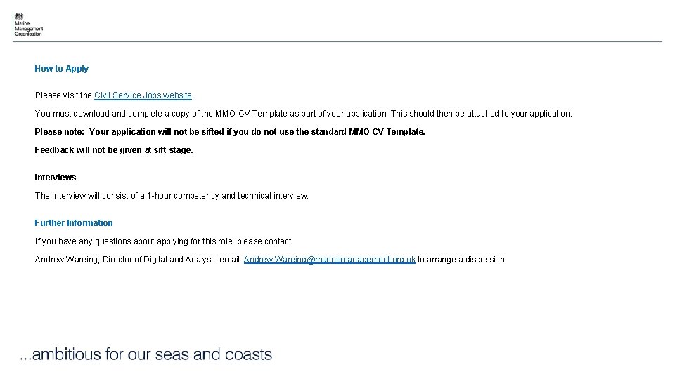The image size is (675, 379).
Task: Click the 1-hour competency interview sentence
Action: [172, 196]
